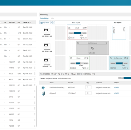This screenshot has height=130, width=131.
Task: Switch to the Scheduling tab
Action: tap(44, 18)
